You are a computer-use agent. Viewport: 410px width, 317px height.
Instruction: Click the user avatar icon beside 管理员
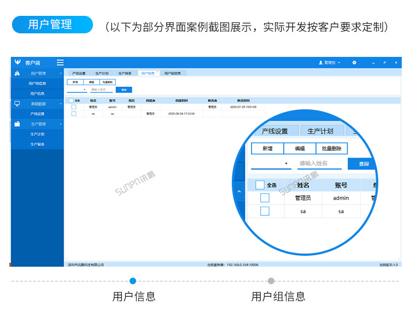point(320,63)
